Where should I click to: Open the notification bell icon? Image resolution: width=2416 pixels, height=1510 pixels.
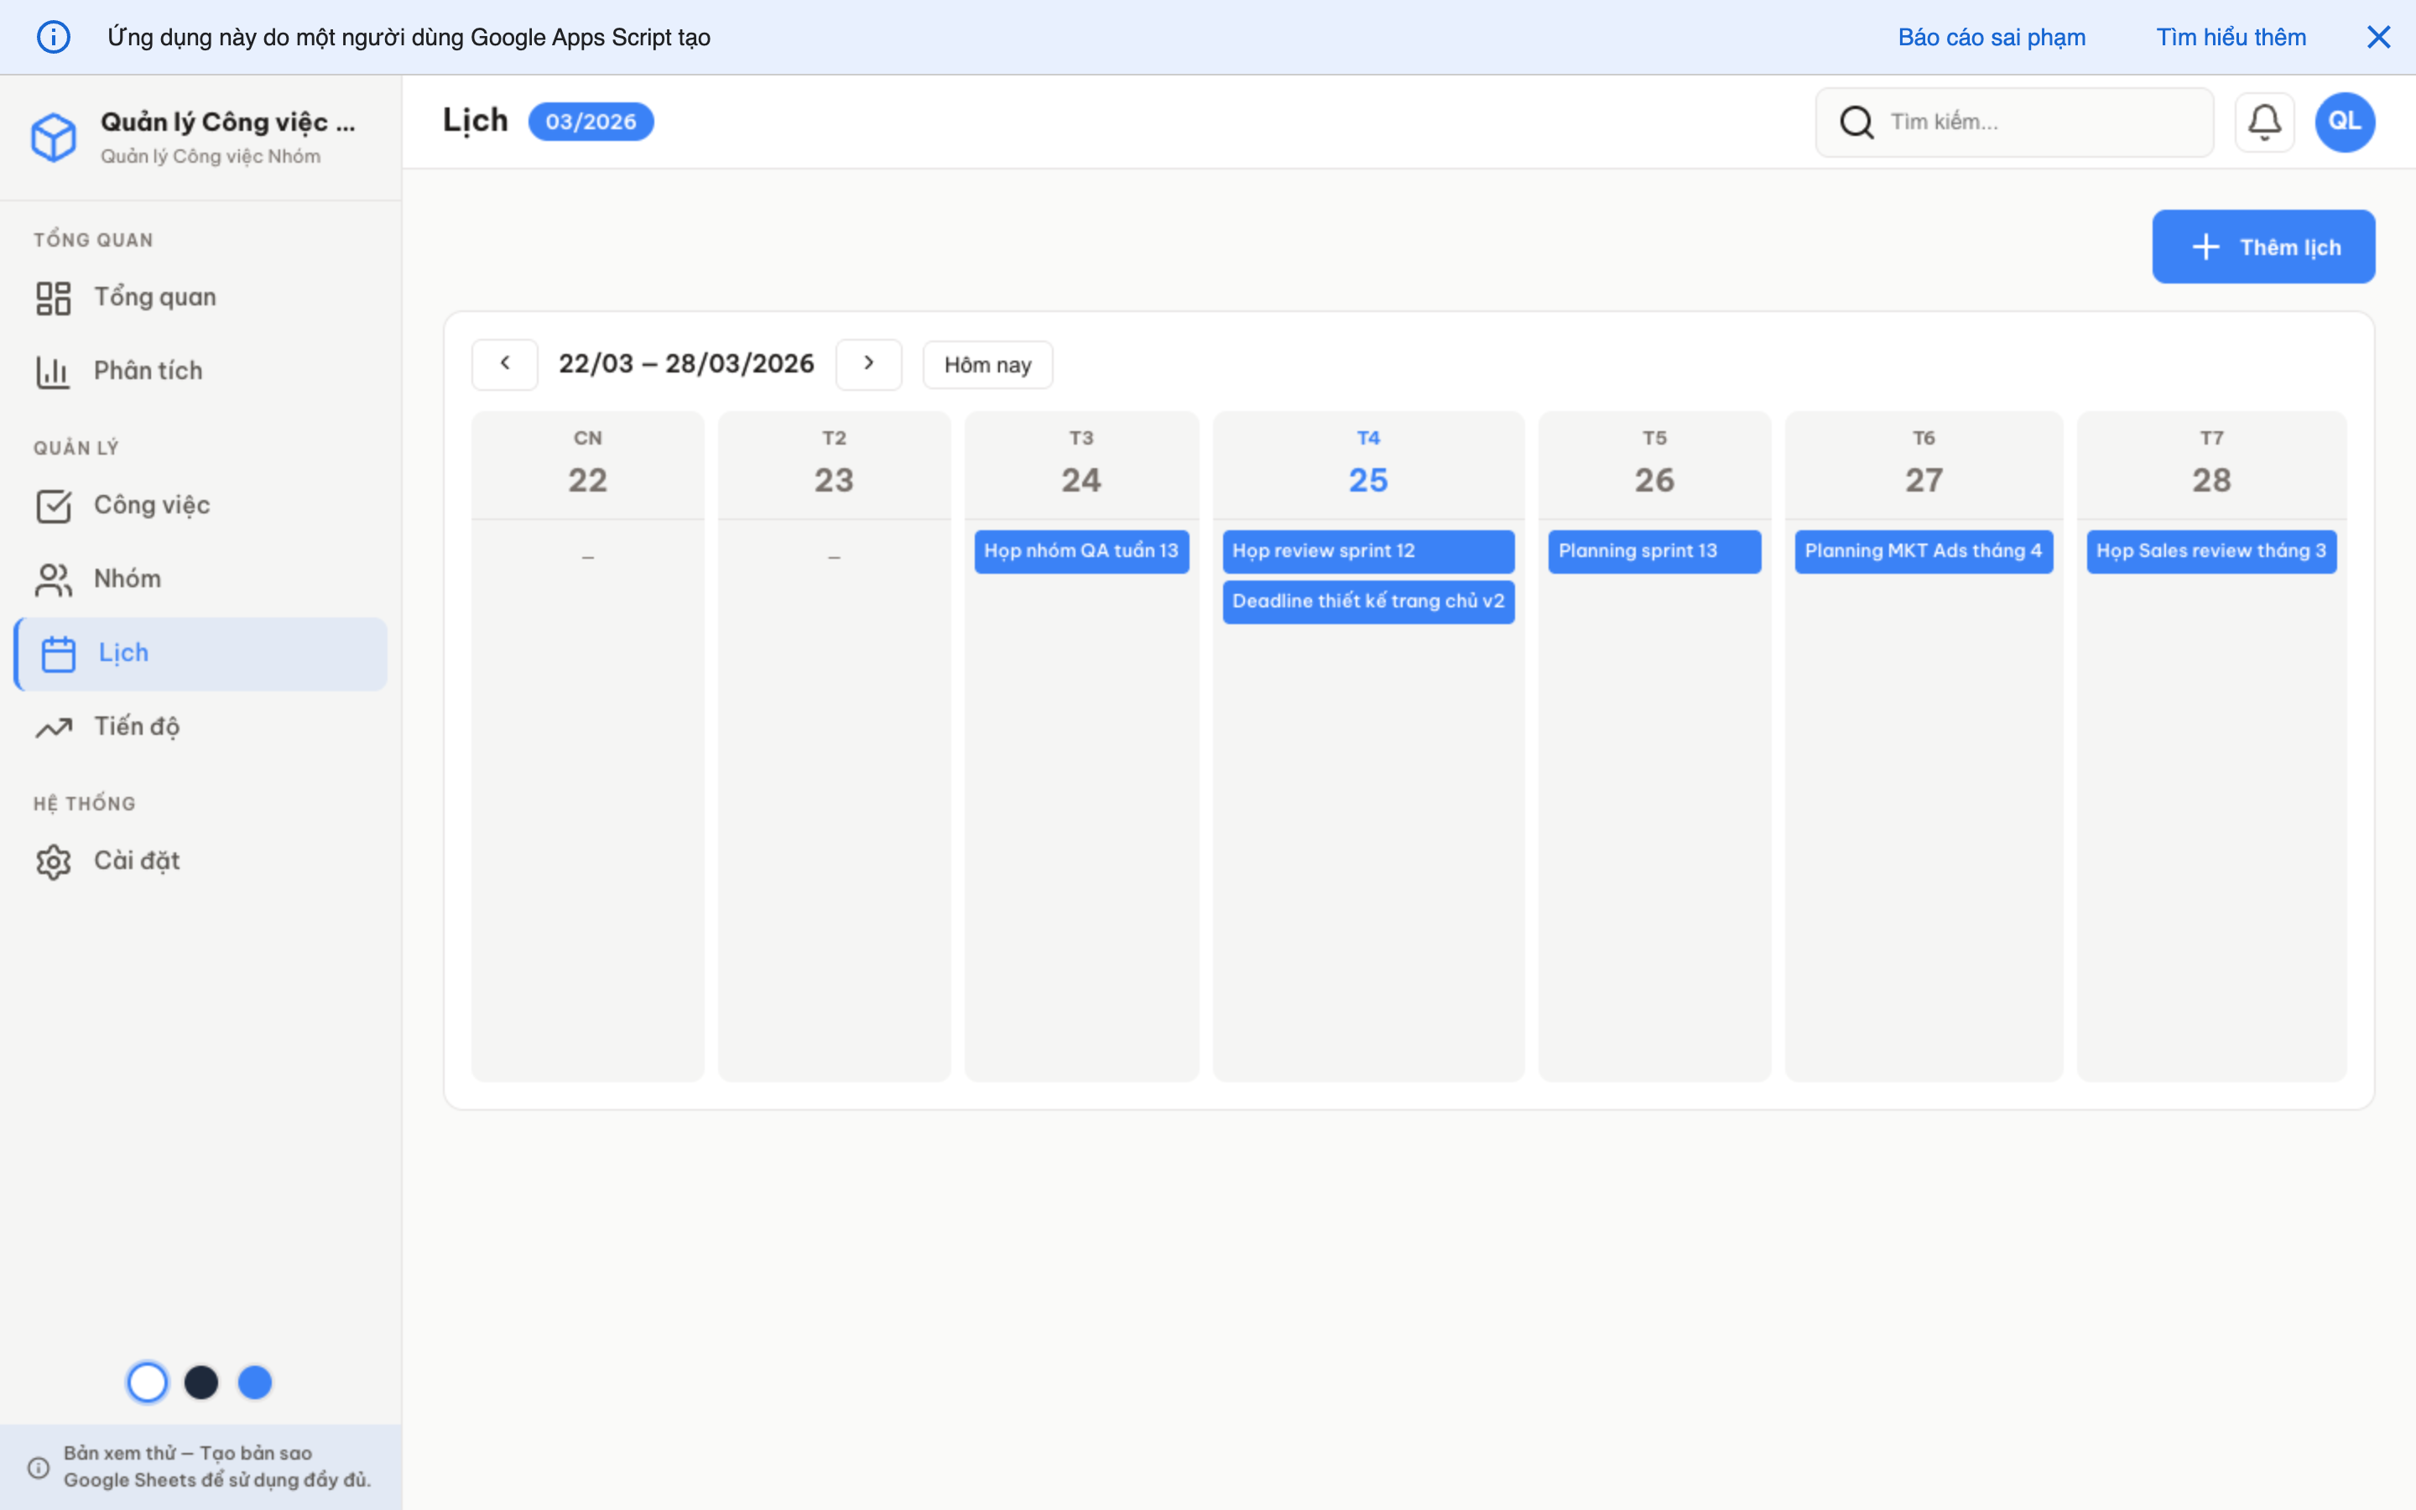click(2264, 121)
